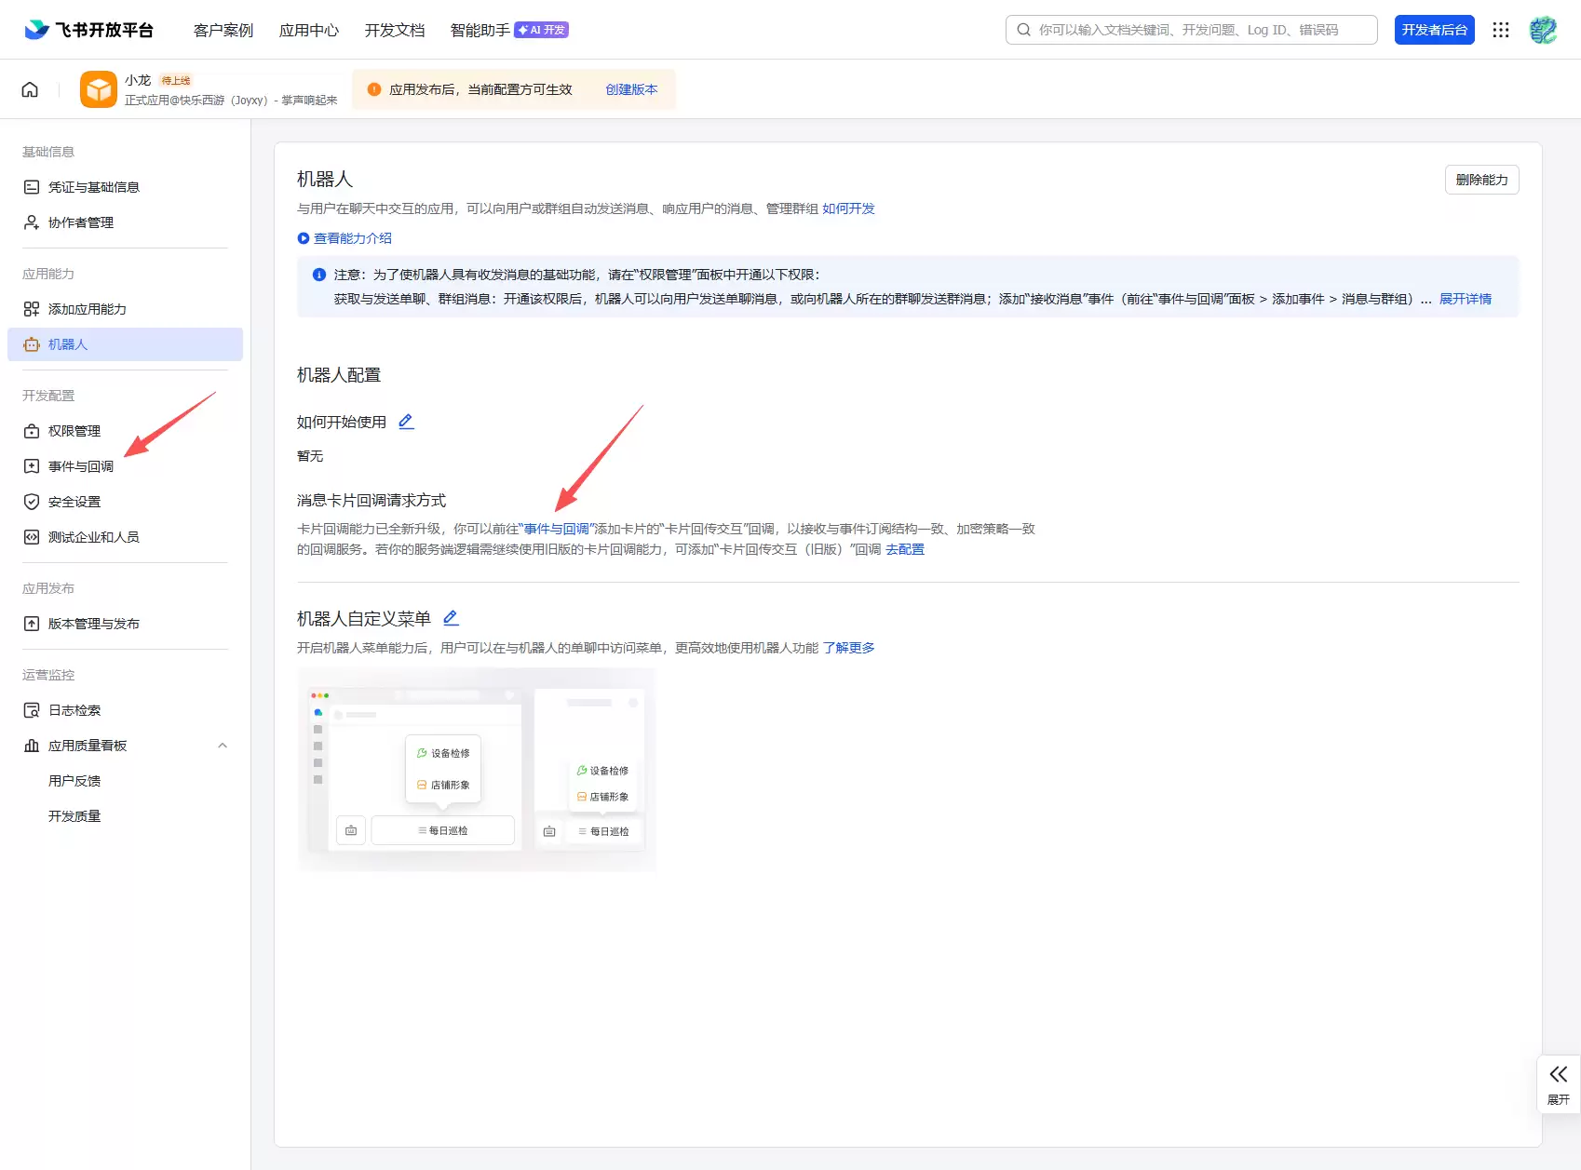Collapse the 应用质量看板 sidebar section
The height and width of the screenshot is (1170, 1581).
(223, 746)
